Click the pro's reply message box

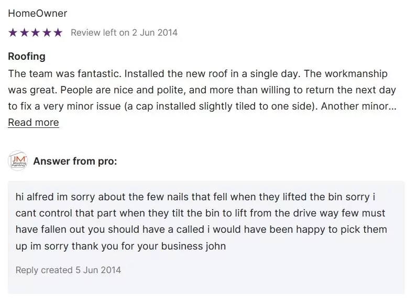click(x=206, y=237)
